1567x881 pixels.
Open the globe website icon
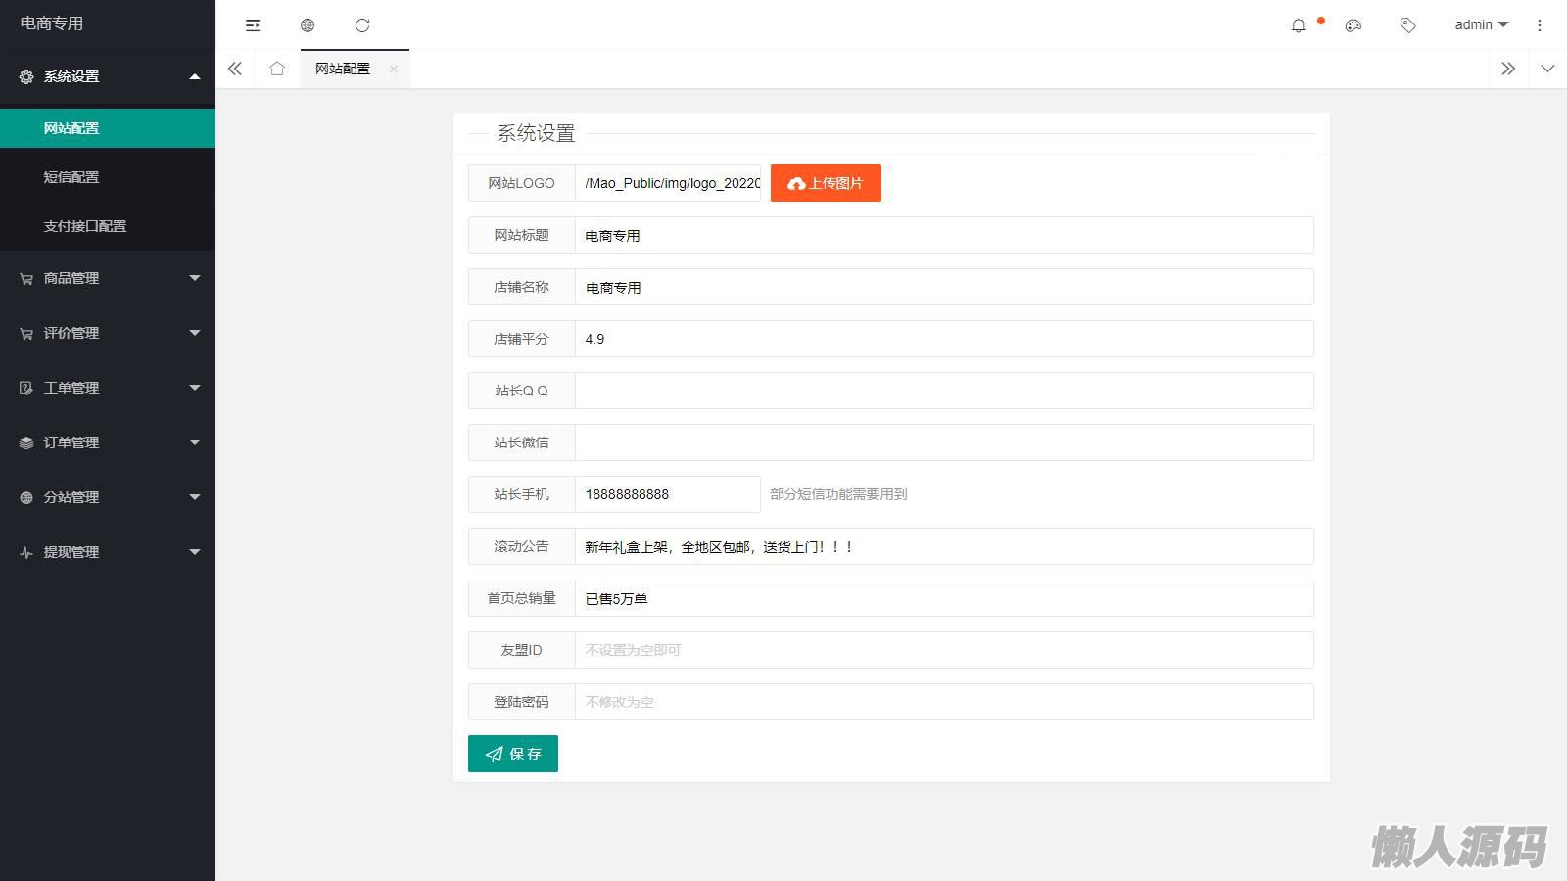[308, 25]
